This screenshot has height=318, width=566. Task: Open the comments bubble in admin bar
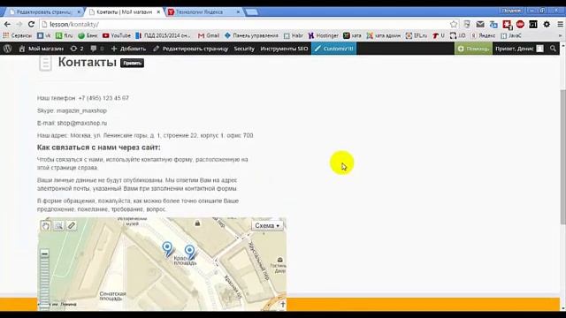coord(96,49)
